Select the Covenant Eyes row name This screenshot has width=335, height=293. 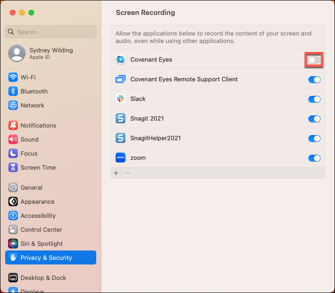[151, 60]
